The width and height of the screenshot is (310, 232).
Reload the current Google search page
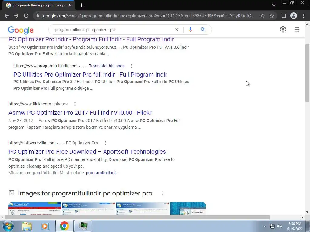26,16
